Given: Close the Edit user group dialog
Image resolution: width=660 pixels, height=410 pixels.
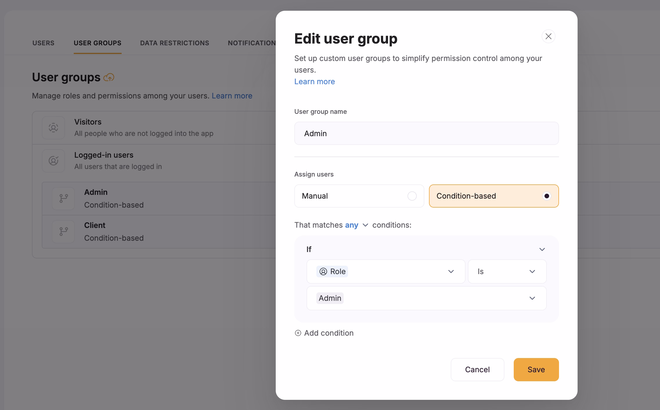Looking at the screenshot, I should (548, 36).
